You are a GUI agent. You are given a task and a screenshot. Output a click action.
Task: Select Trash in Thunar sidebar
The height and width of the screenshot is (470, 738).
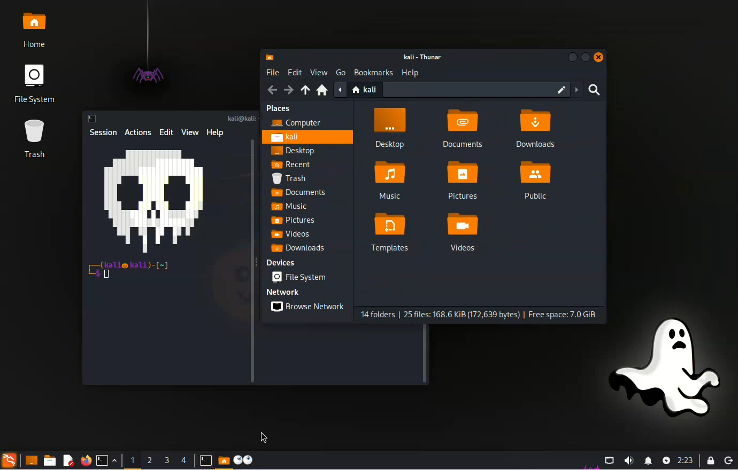point(307,178)
